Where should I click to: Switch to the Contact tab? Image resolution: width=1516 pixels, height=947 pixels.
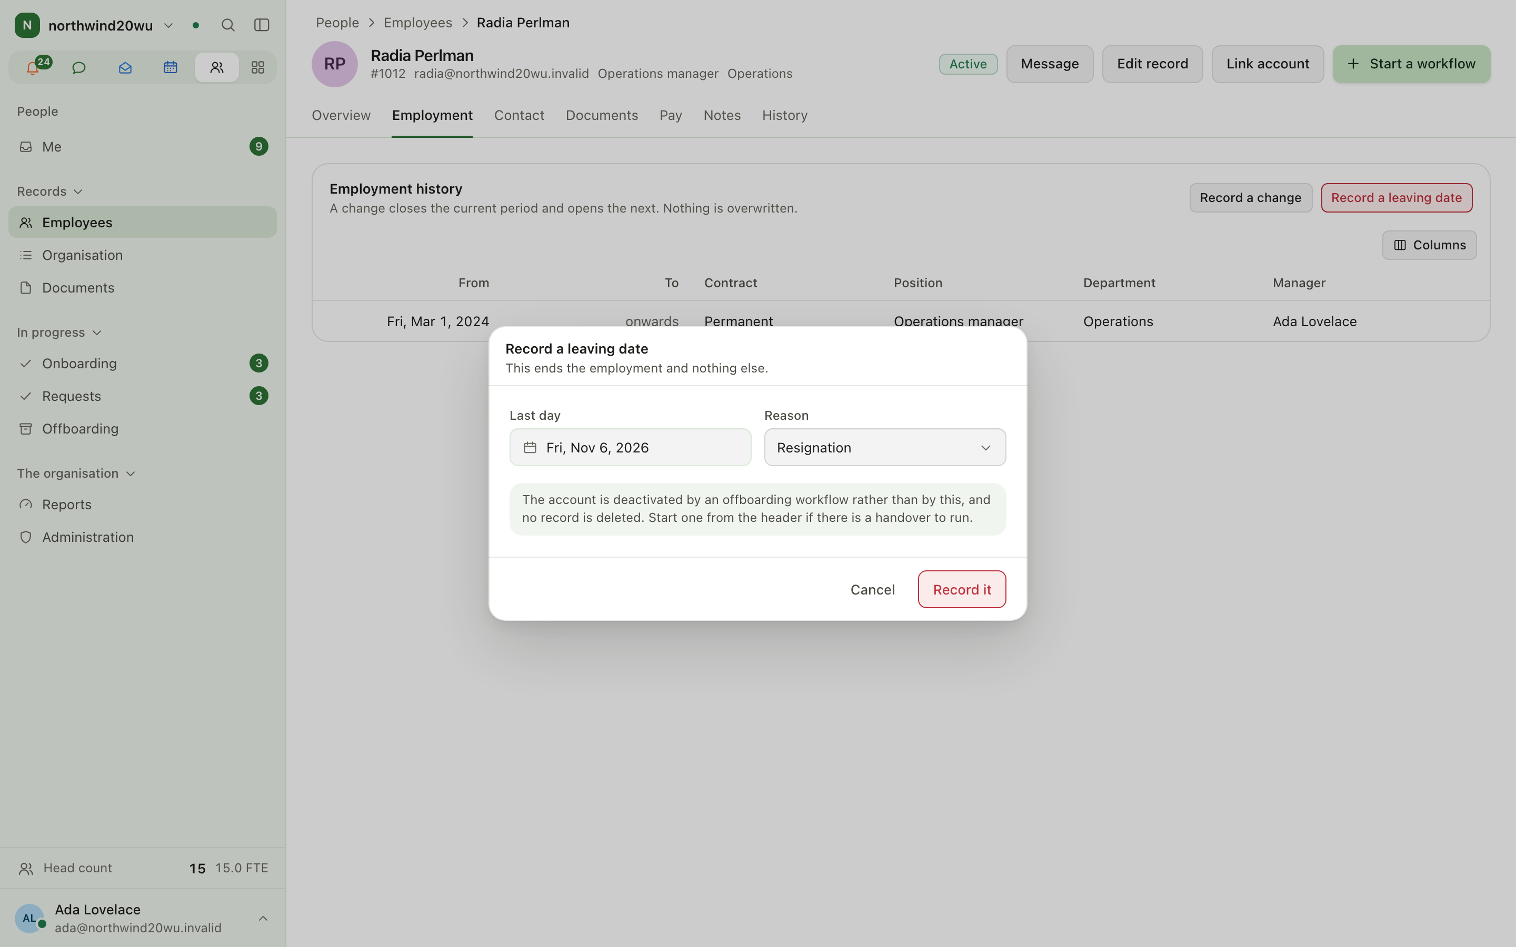click(x=518, y=115)
